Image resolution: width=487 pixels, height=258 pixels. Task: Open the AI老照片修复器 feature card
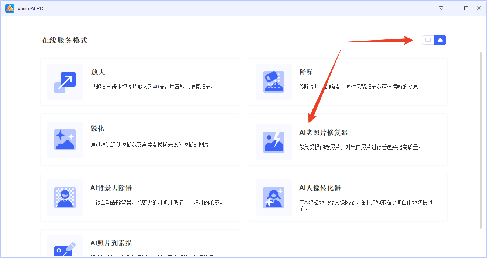pyautogui.click(x=348, y=140)
